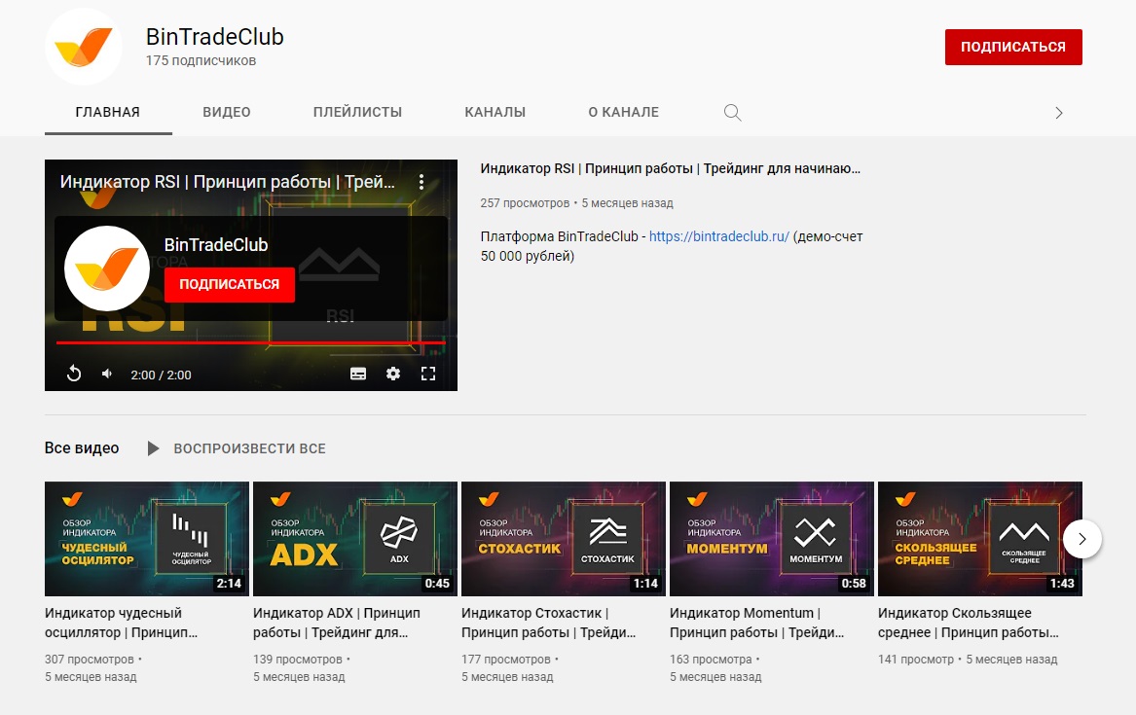Go to the О КАНАЛЕ tab
The image size is (1136, 715).
624,112
